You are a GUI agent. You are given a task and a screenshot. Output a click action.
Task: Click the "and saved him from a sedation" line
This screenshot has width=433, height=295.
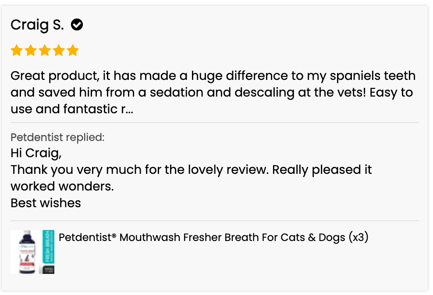[x=212, y=92]
